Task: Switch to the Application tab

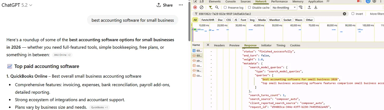Action: [316, 2]
